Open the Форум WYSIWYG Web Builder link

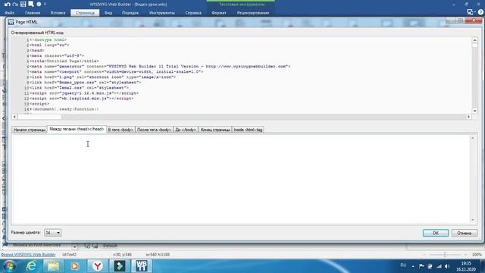28,255
